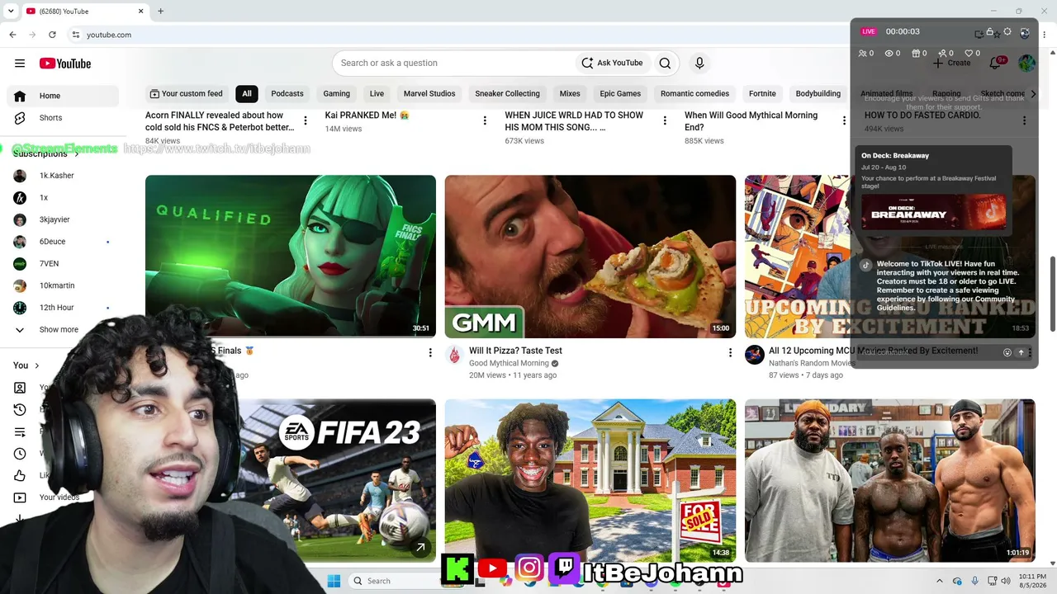This screenshot has height=594, width=1057.
Task: Click the page vertical scrollbar
Action: click(x=1052, y=295)
